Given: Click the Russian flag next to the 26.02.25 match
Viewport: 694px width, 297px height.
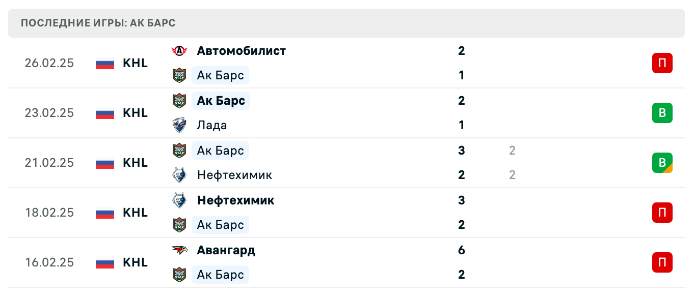Looking at the screenshot, I should coord(104,63).
